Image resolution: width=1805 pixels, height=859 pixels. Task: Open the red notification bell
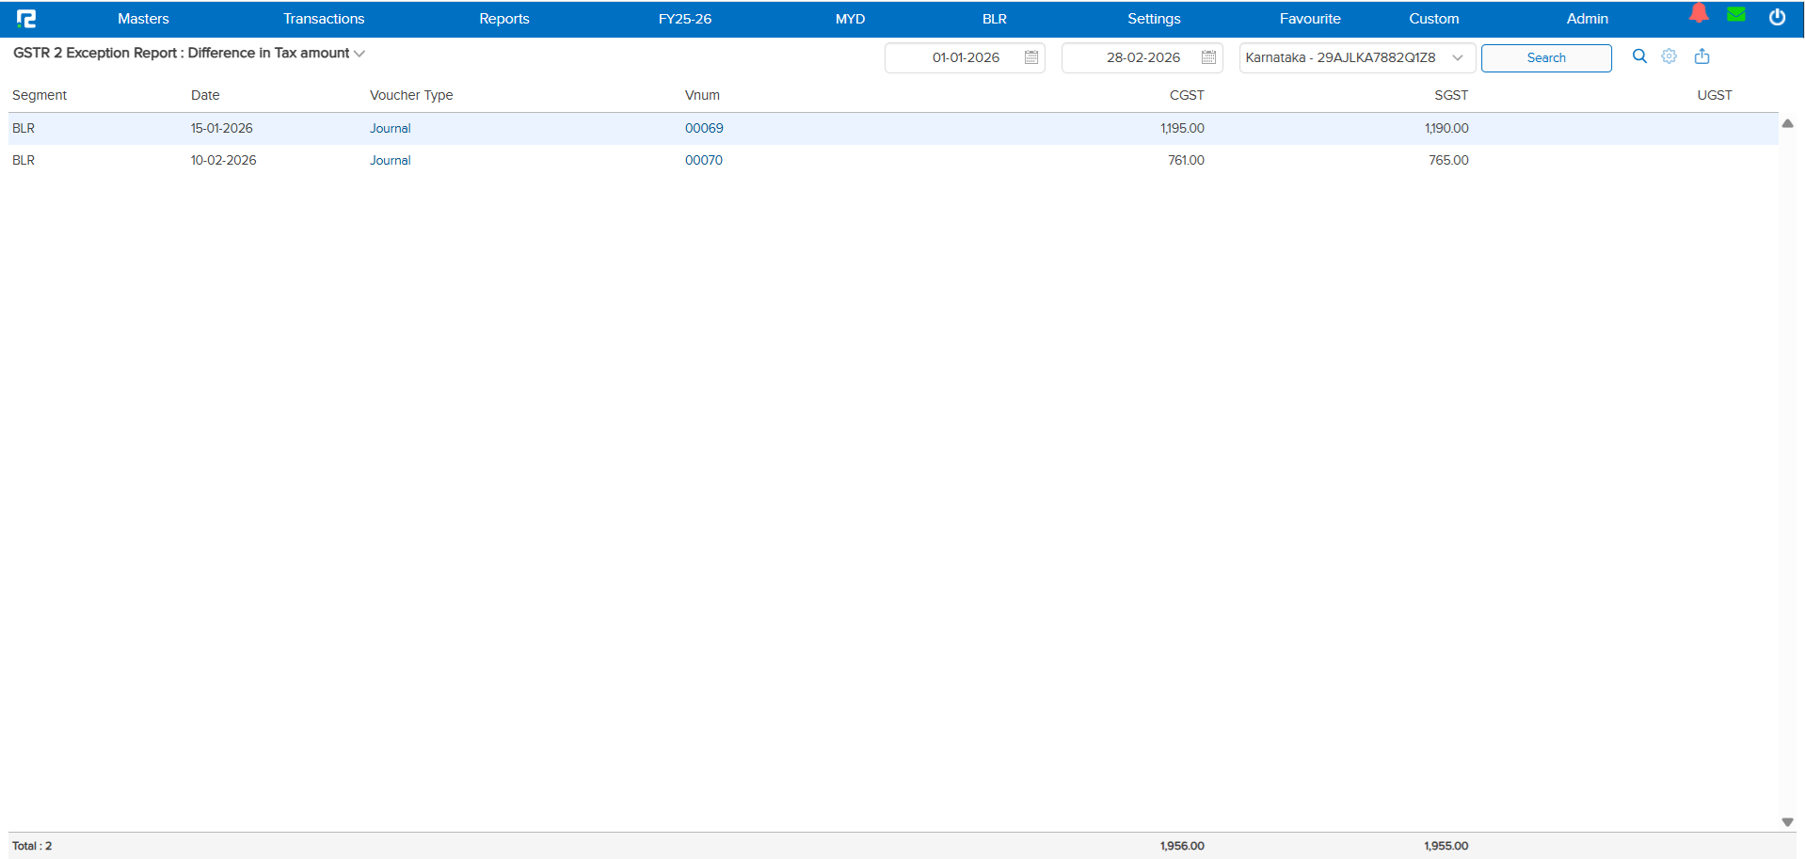1699,14
